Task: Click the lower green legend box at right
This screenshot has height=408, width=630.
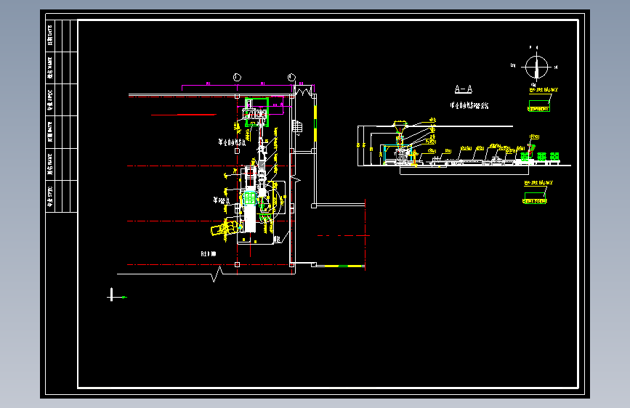Action: 535,198
